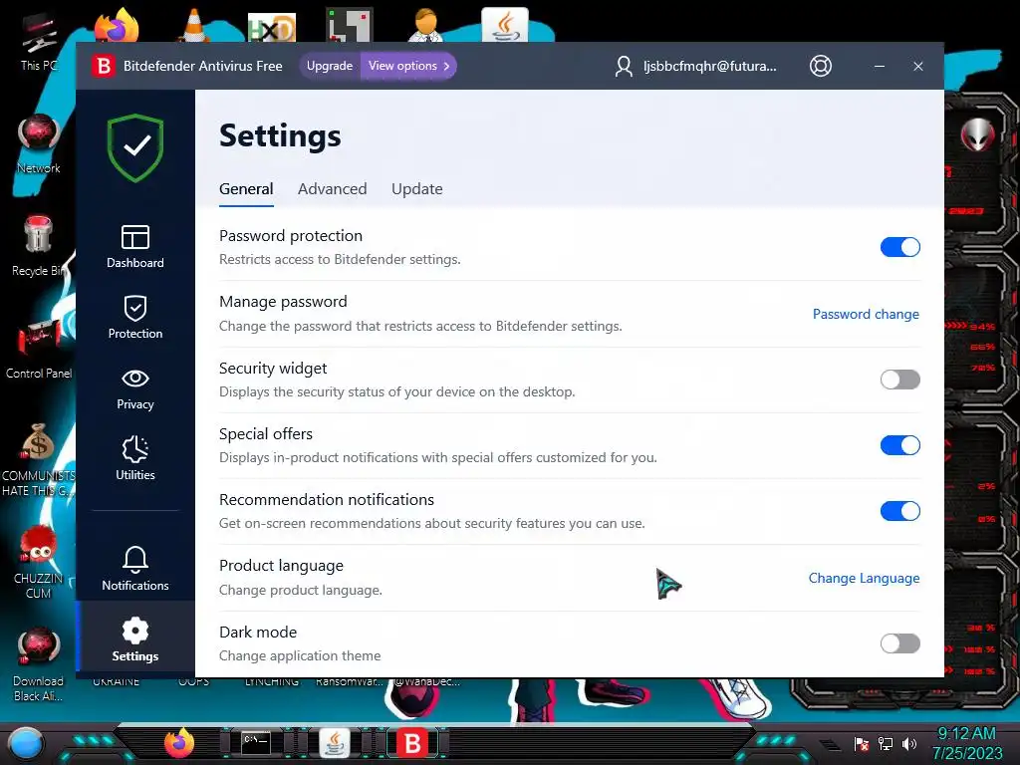Click the green shield status icon

point(135,147)
